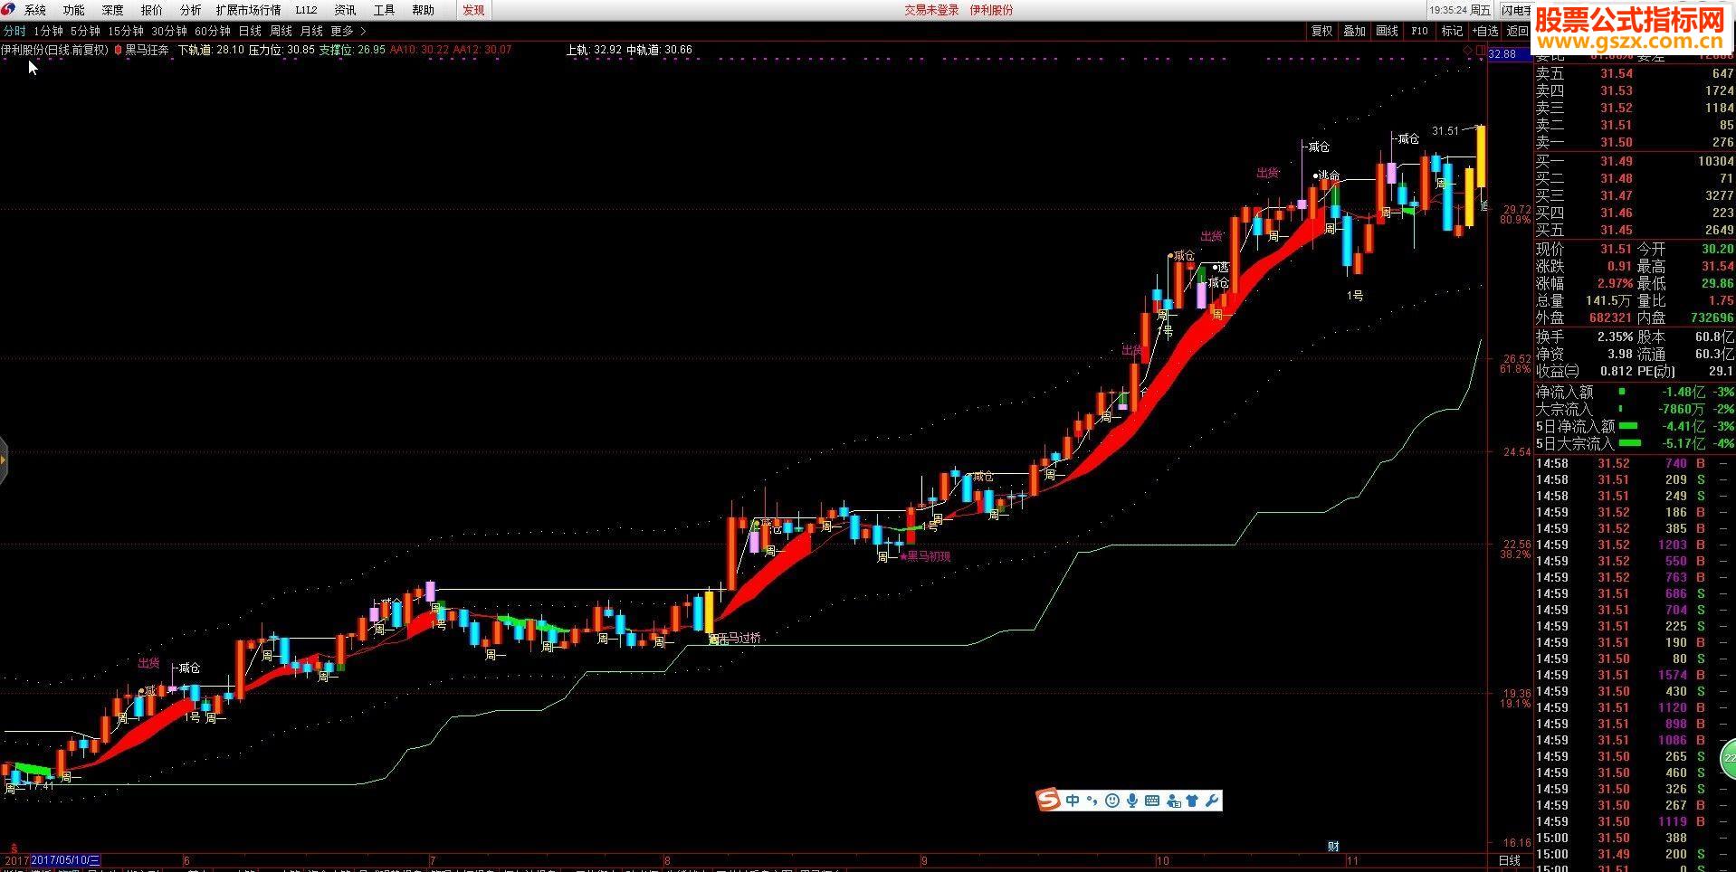Screen dimensions: 1736x872
Task: Open the 深度 menu
Action: tap(112, 10)
